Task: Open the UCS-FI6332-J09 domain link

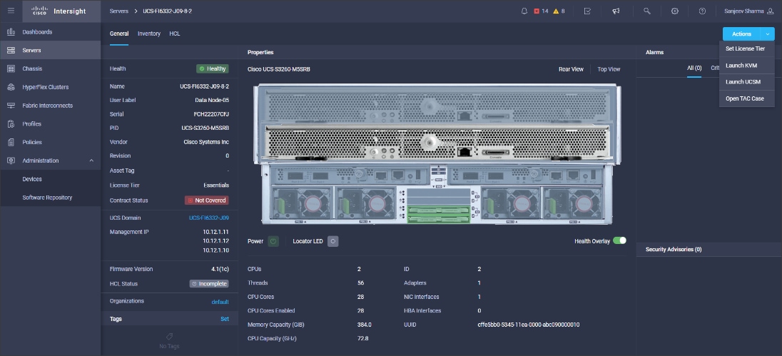Action: click(x=209, y=218)
